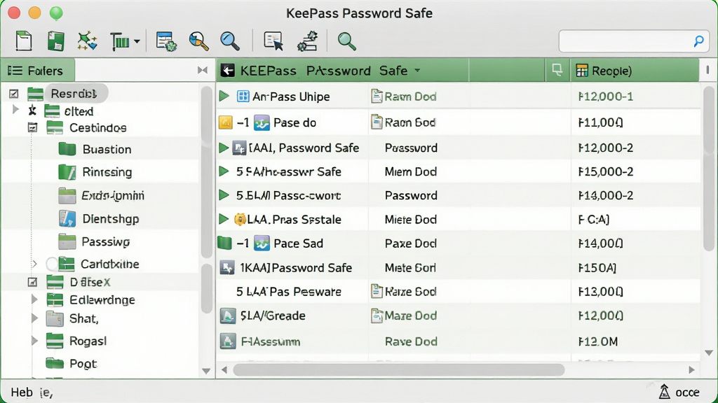Click the gear tools toolbar icon
The width and height of the screenshot is (718, 403).
point(307,41)
